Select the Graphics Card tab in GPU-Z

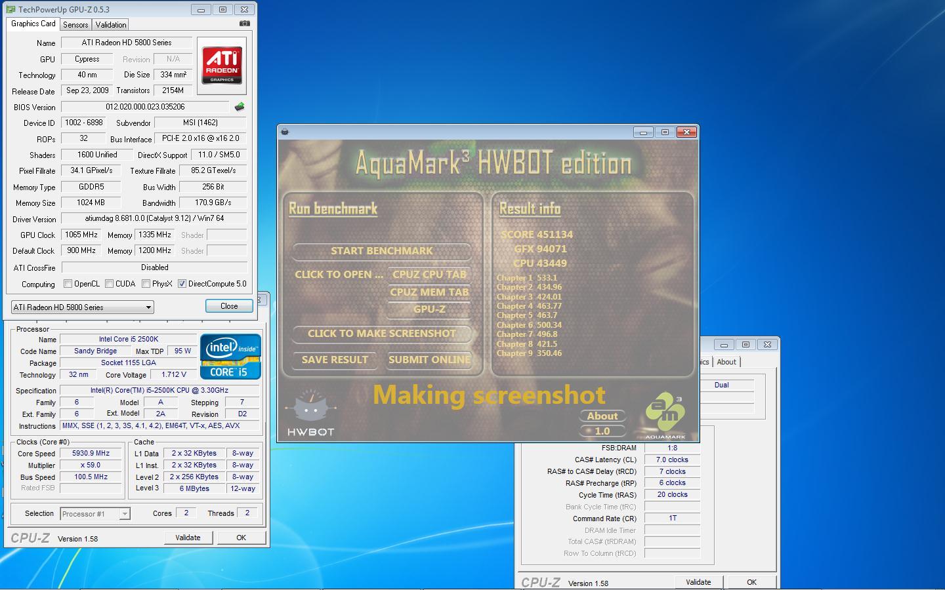[33, 24]
